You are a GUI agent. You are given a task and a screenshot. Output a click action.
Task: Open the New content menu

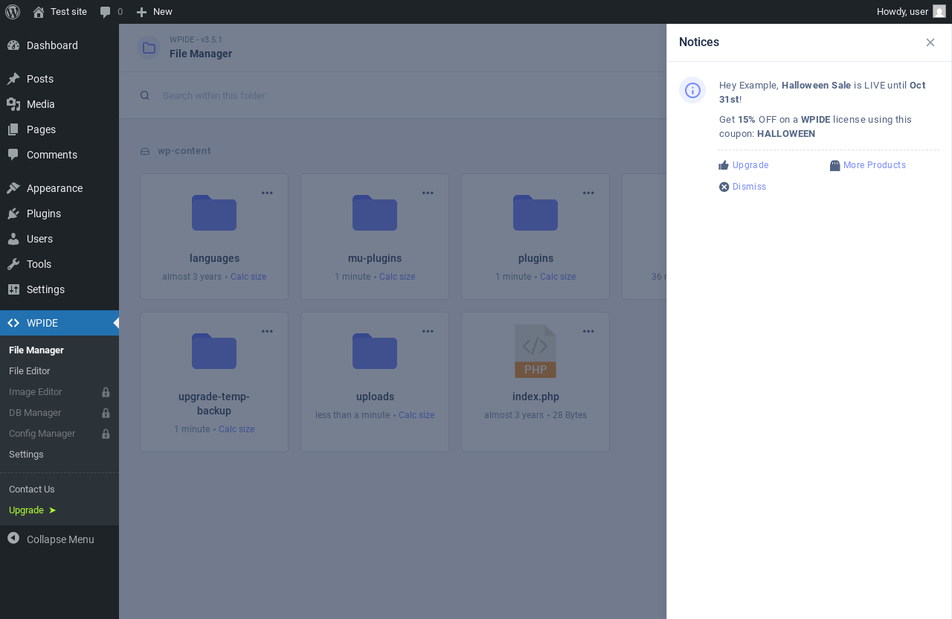pyautogui.click(x=154, y=12)
